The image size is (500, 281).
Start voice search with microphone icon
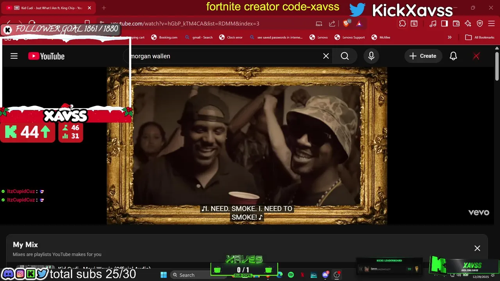[371, 56]
